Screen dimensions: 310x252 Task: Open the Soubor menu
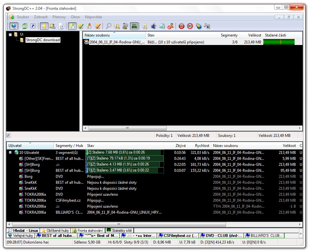23,17
